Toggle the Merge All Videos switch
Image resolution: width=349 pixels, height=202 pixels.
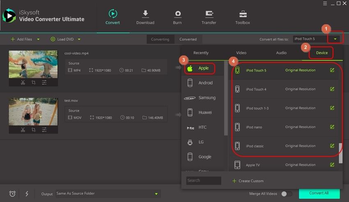click(x=287, y=194)
